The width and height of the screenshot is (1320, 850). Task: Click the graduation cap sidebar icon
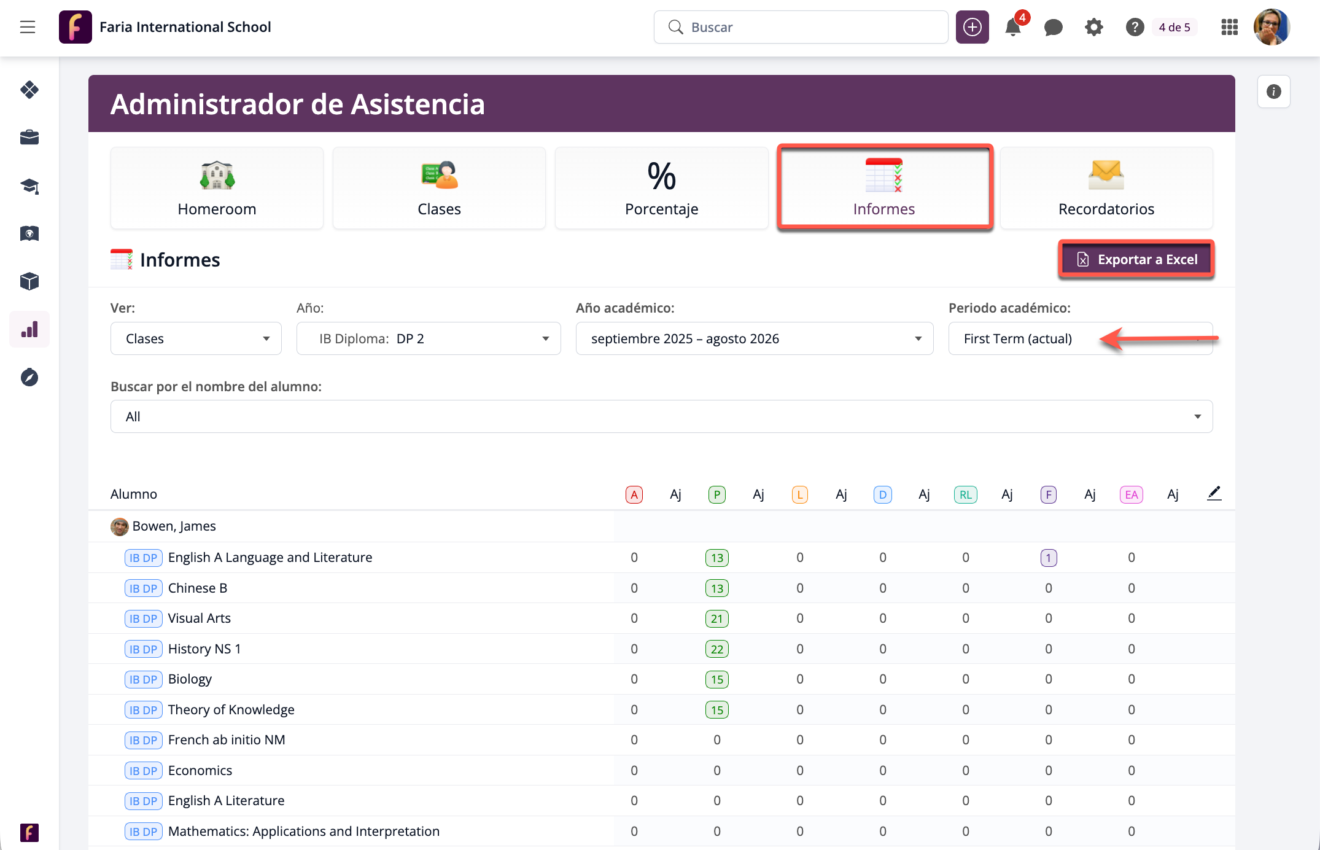(x=29, y=186)
